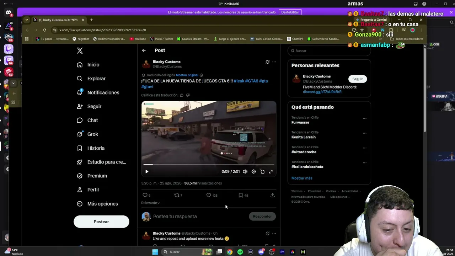Open Premiere Pro from the taskbar
The height and width of the screenshot is (256, 455).
282,252
